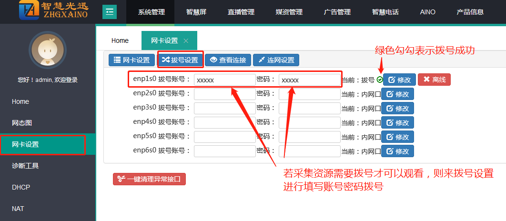This screenshot has height=221, width=506.
Task: Click the admin user avatar
Action: coord(47,51)
